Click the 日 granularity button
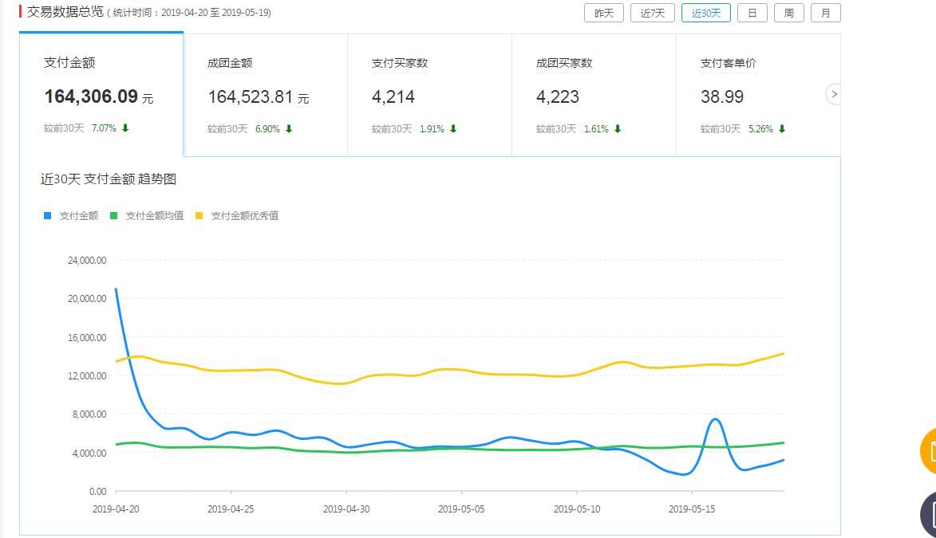This screenshot has height=538, width=936. point(752,13)
